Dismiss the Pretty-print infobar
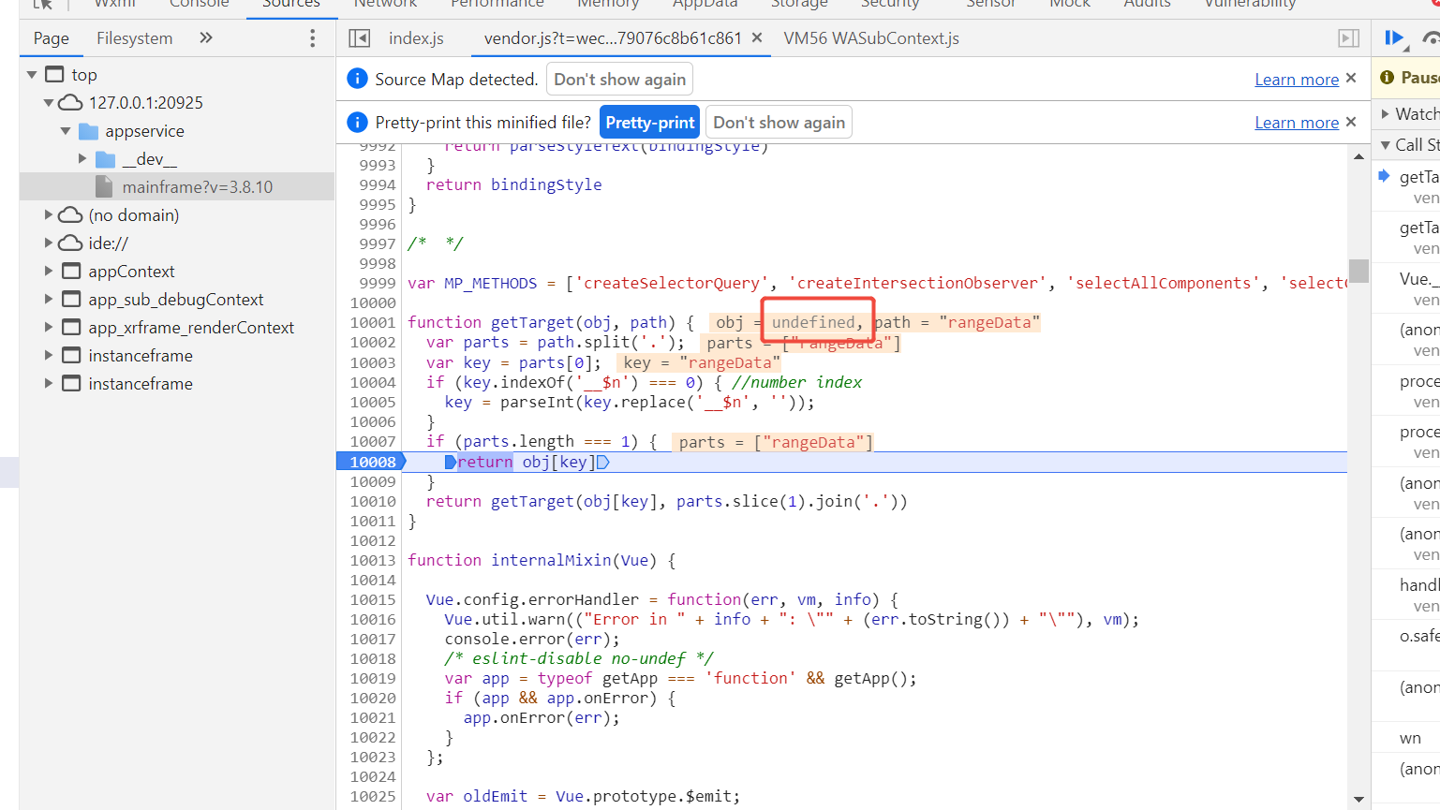The width and height of the screenshot is (1440, 810). tap(1351, 122)
